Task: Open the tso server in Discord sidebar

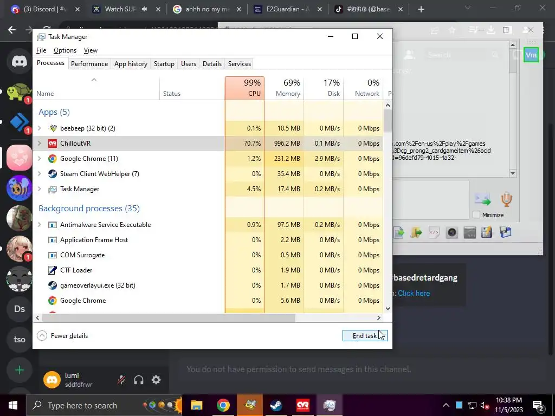Action: [19, 339]
